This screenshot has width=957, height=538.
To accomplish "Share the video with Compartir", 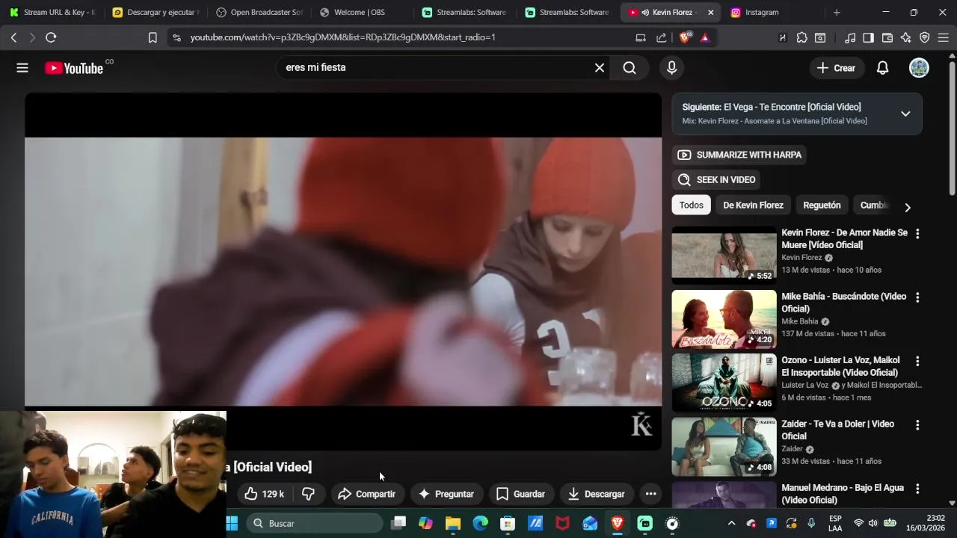I will click(366, 494).
